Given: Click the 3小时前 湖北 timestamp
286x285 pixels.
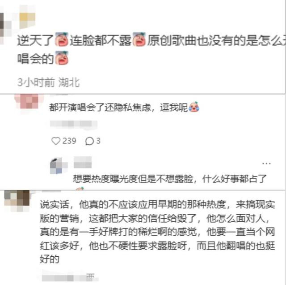Looking at the screenshot, I should 49,82.
